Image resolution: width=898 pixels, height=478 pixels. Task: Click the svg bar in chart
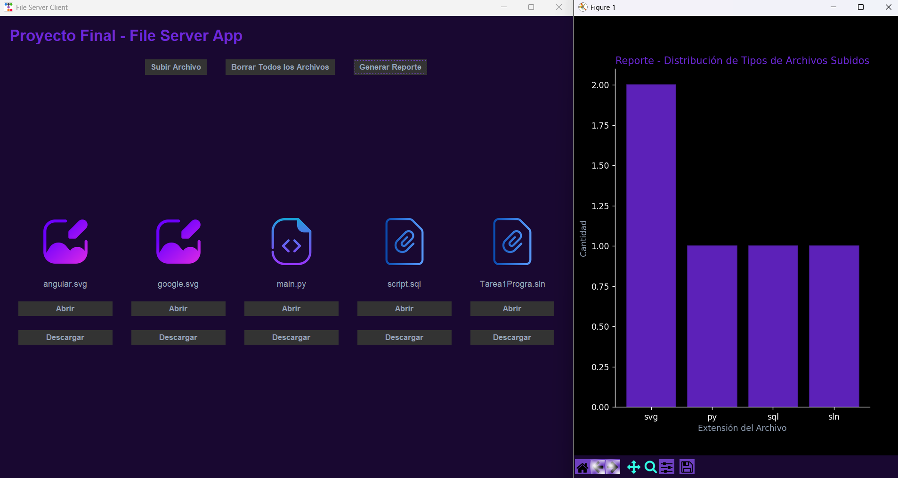click(651, 245)
